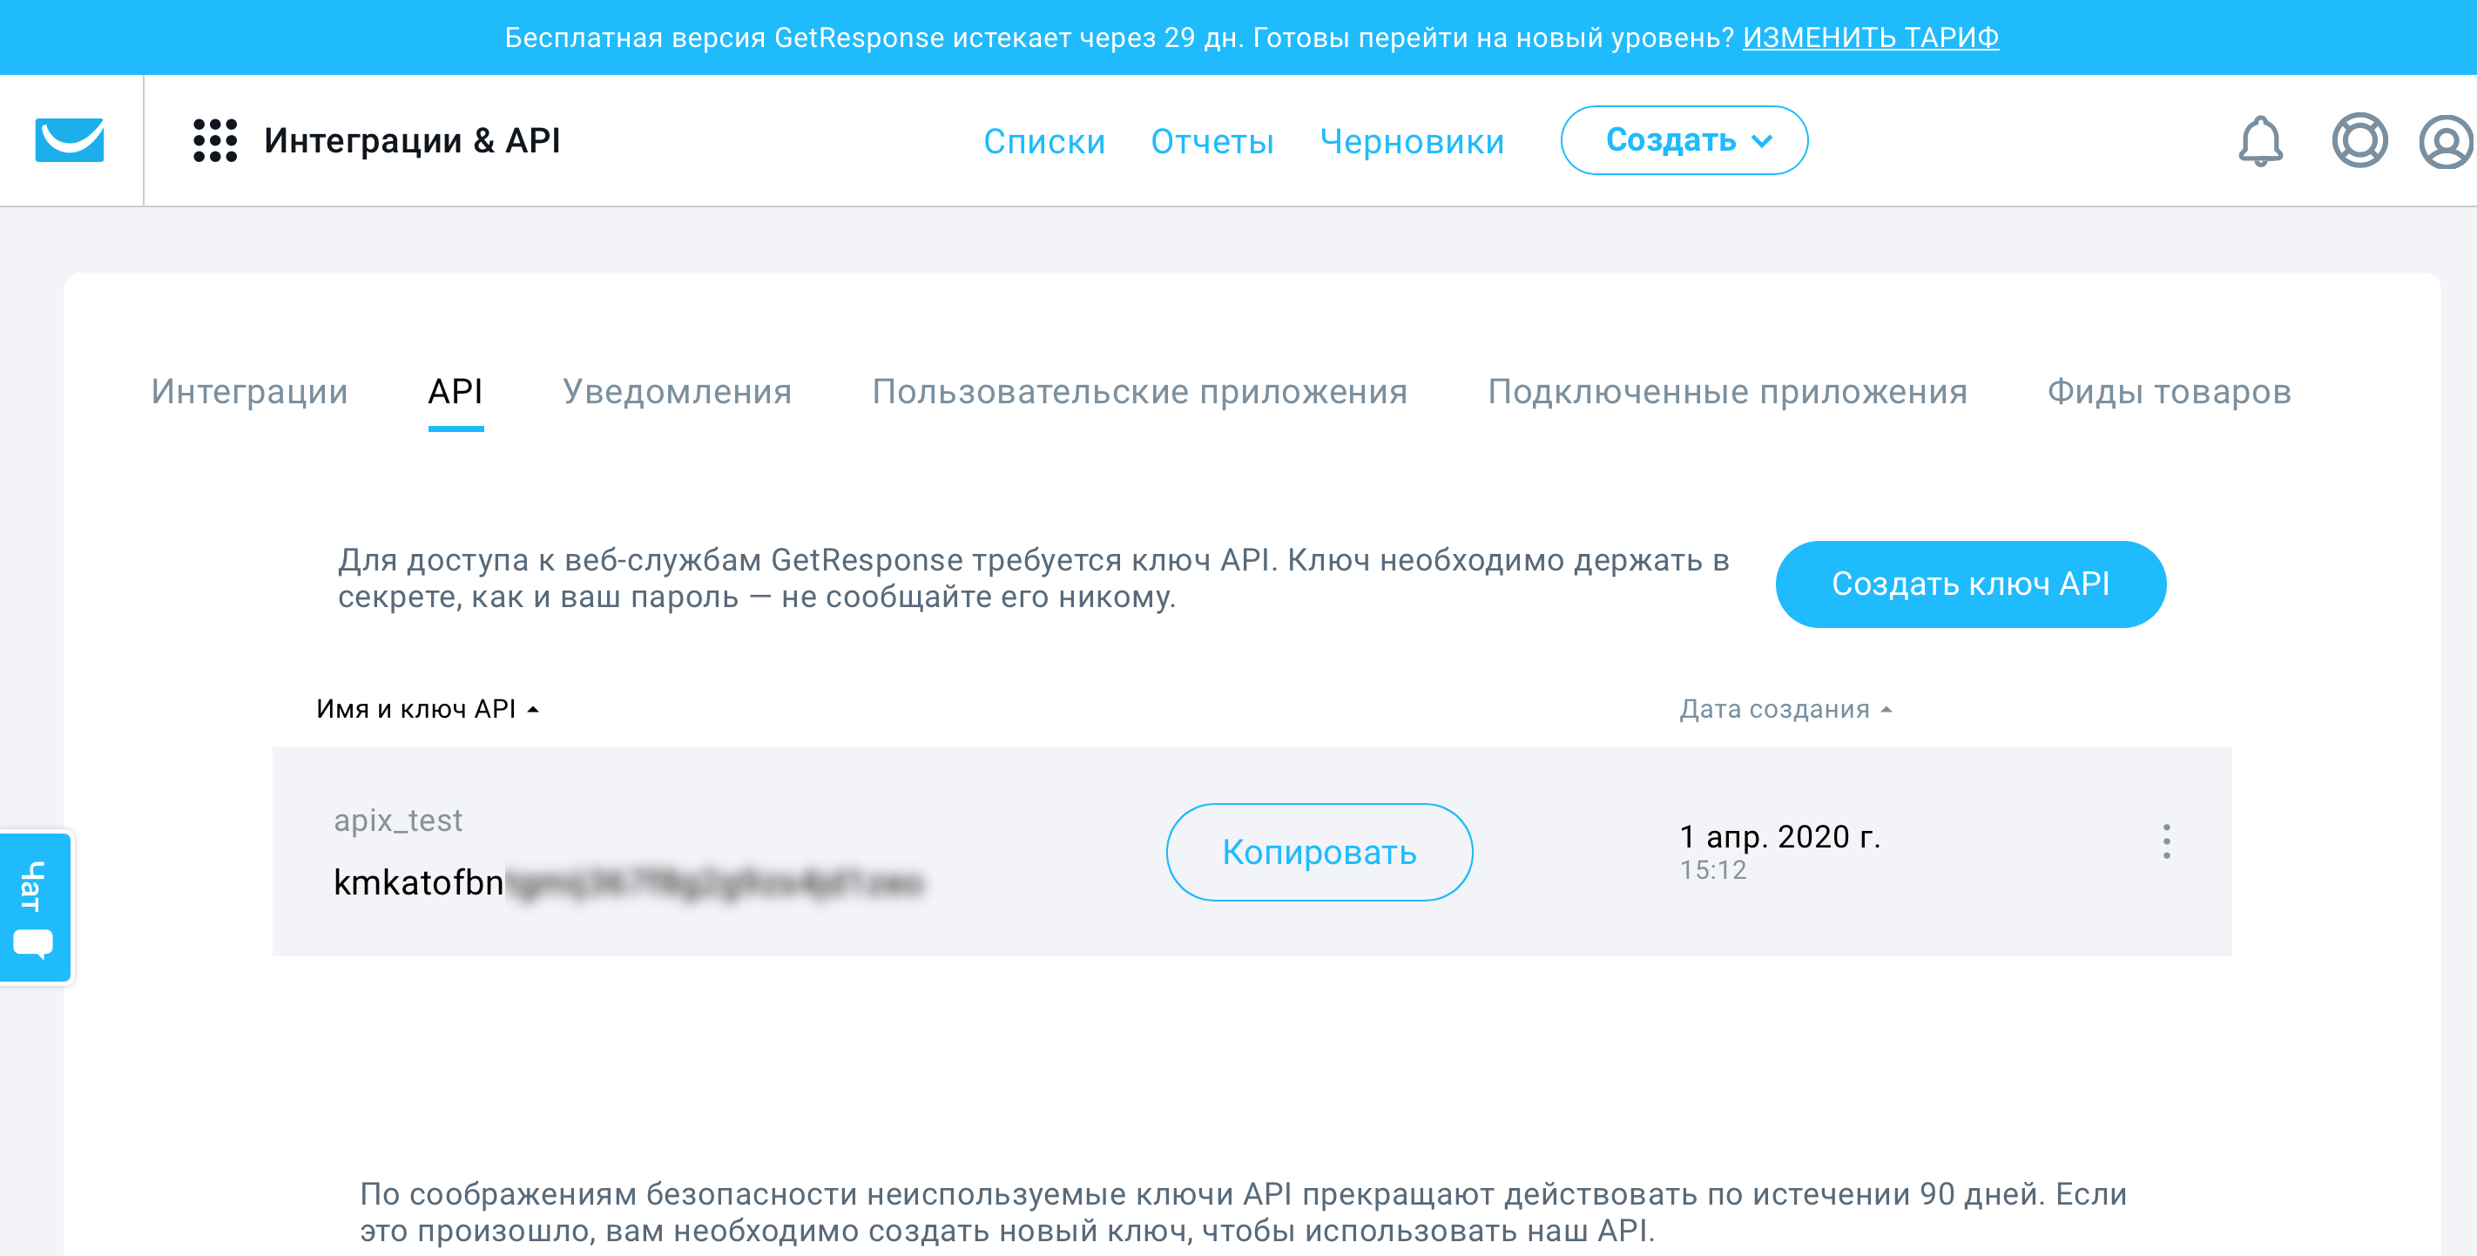The height and width of the screenshot is (1256, 2477).
Task: Open Подключенные приложения tab
Action: click(x=1727, y=392)
